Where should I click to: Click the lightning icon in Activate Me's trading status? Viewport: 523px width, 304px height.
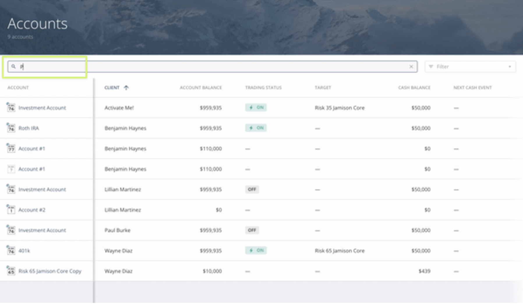click(x=251, y=108)
